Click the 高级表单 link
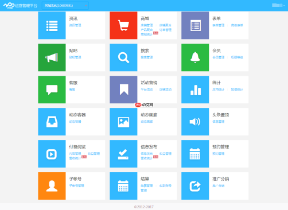288x210 pixels. pos(237,25)
